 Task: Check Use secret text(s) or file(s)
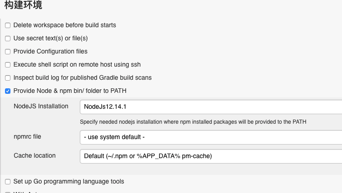(x=8, y=39)
